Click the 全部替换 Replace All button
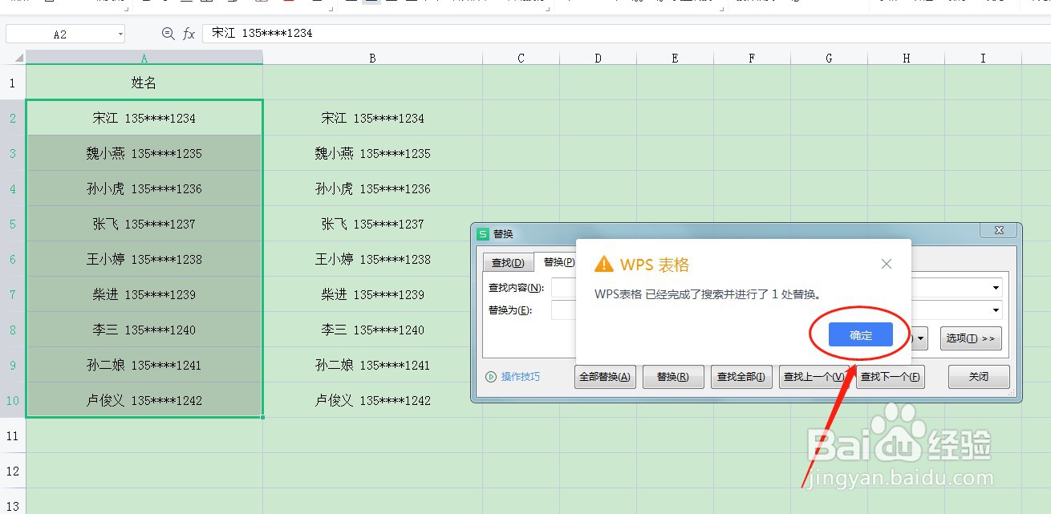The height and width of the screenshot is (514, 1051). (x=605, y=376)
